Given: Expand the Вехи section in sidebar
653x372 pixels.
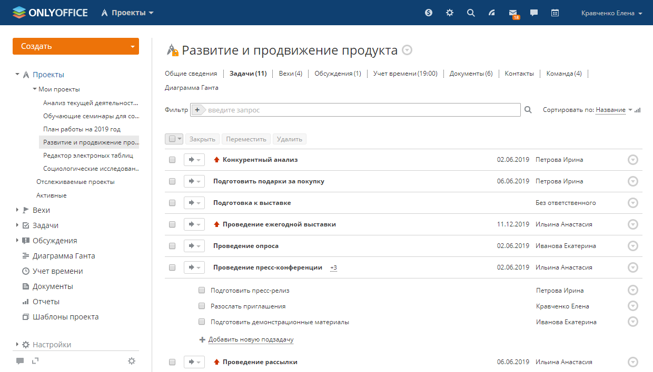Looking at the screenshot, I should (18, 210).
